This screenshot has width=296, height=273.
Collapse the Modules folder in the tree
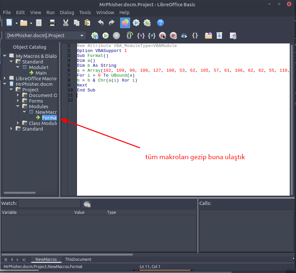(18, 106)
